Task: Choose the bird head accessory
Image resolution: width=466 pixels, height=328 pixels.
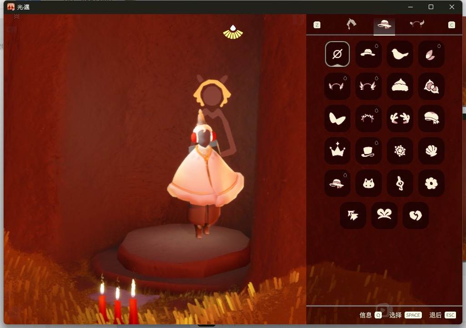Action: (400, 54)
